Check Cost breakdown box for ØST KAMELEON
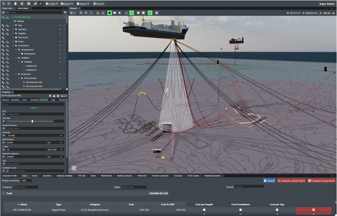 point(240,210)
